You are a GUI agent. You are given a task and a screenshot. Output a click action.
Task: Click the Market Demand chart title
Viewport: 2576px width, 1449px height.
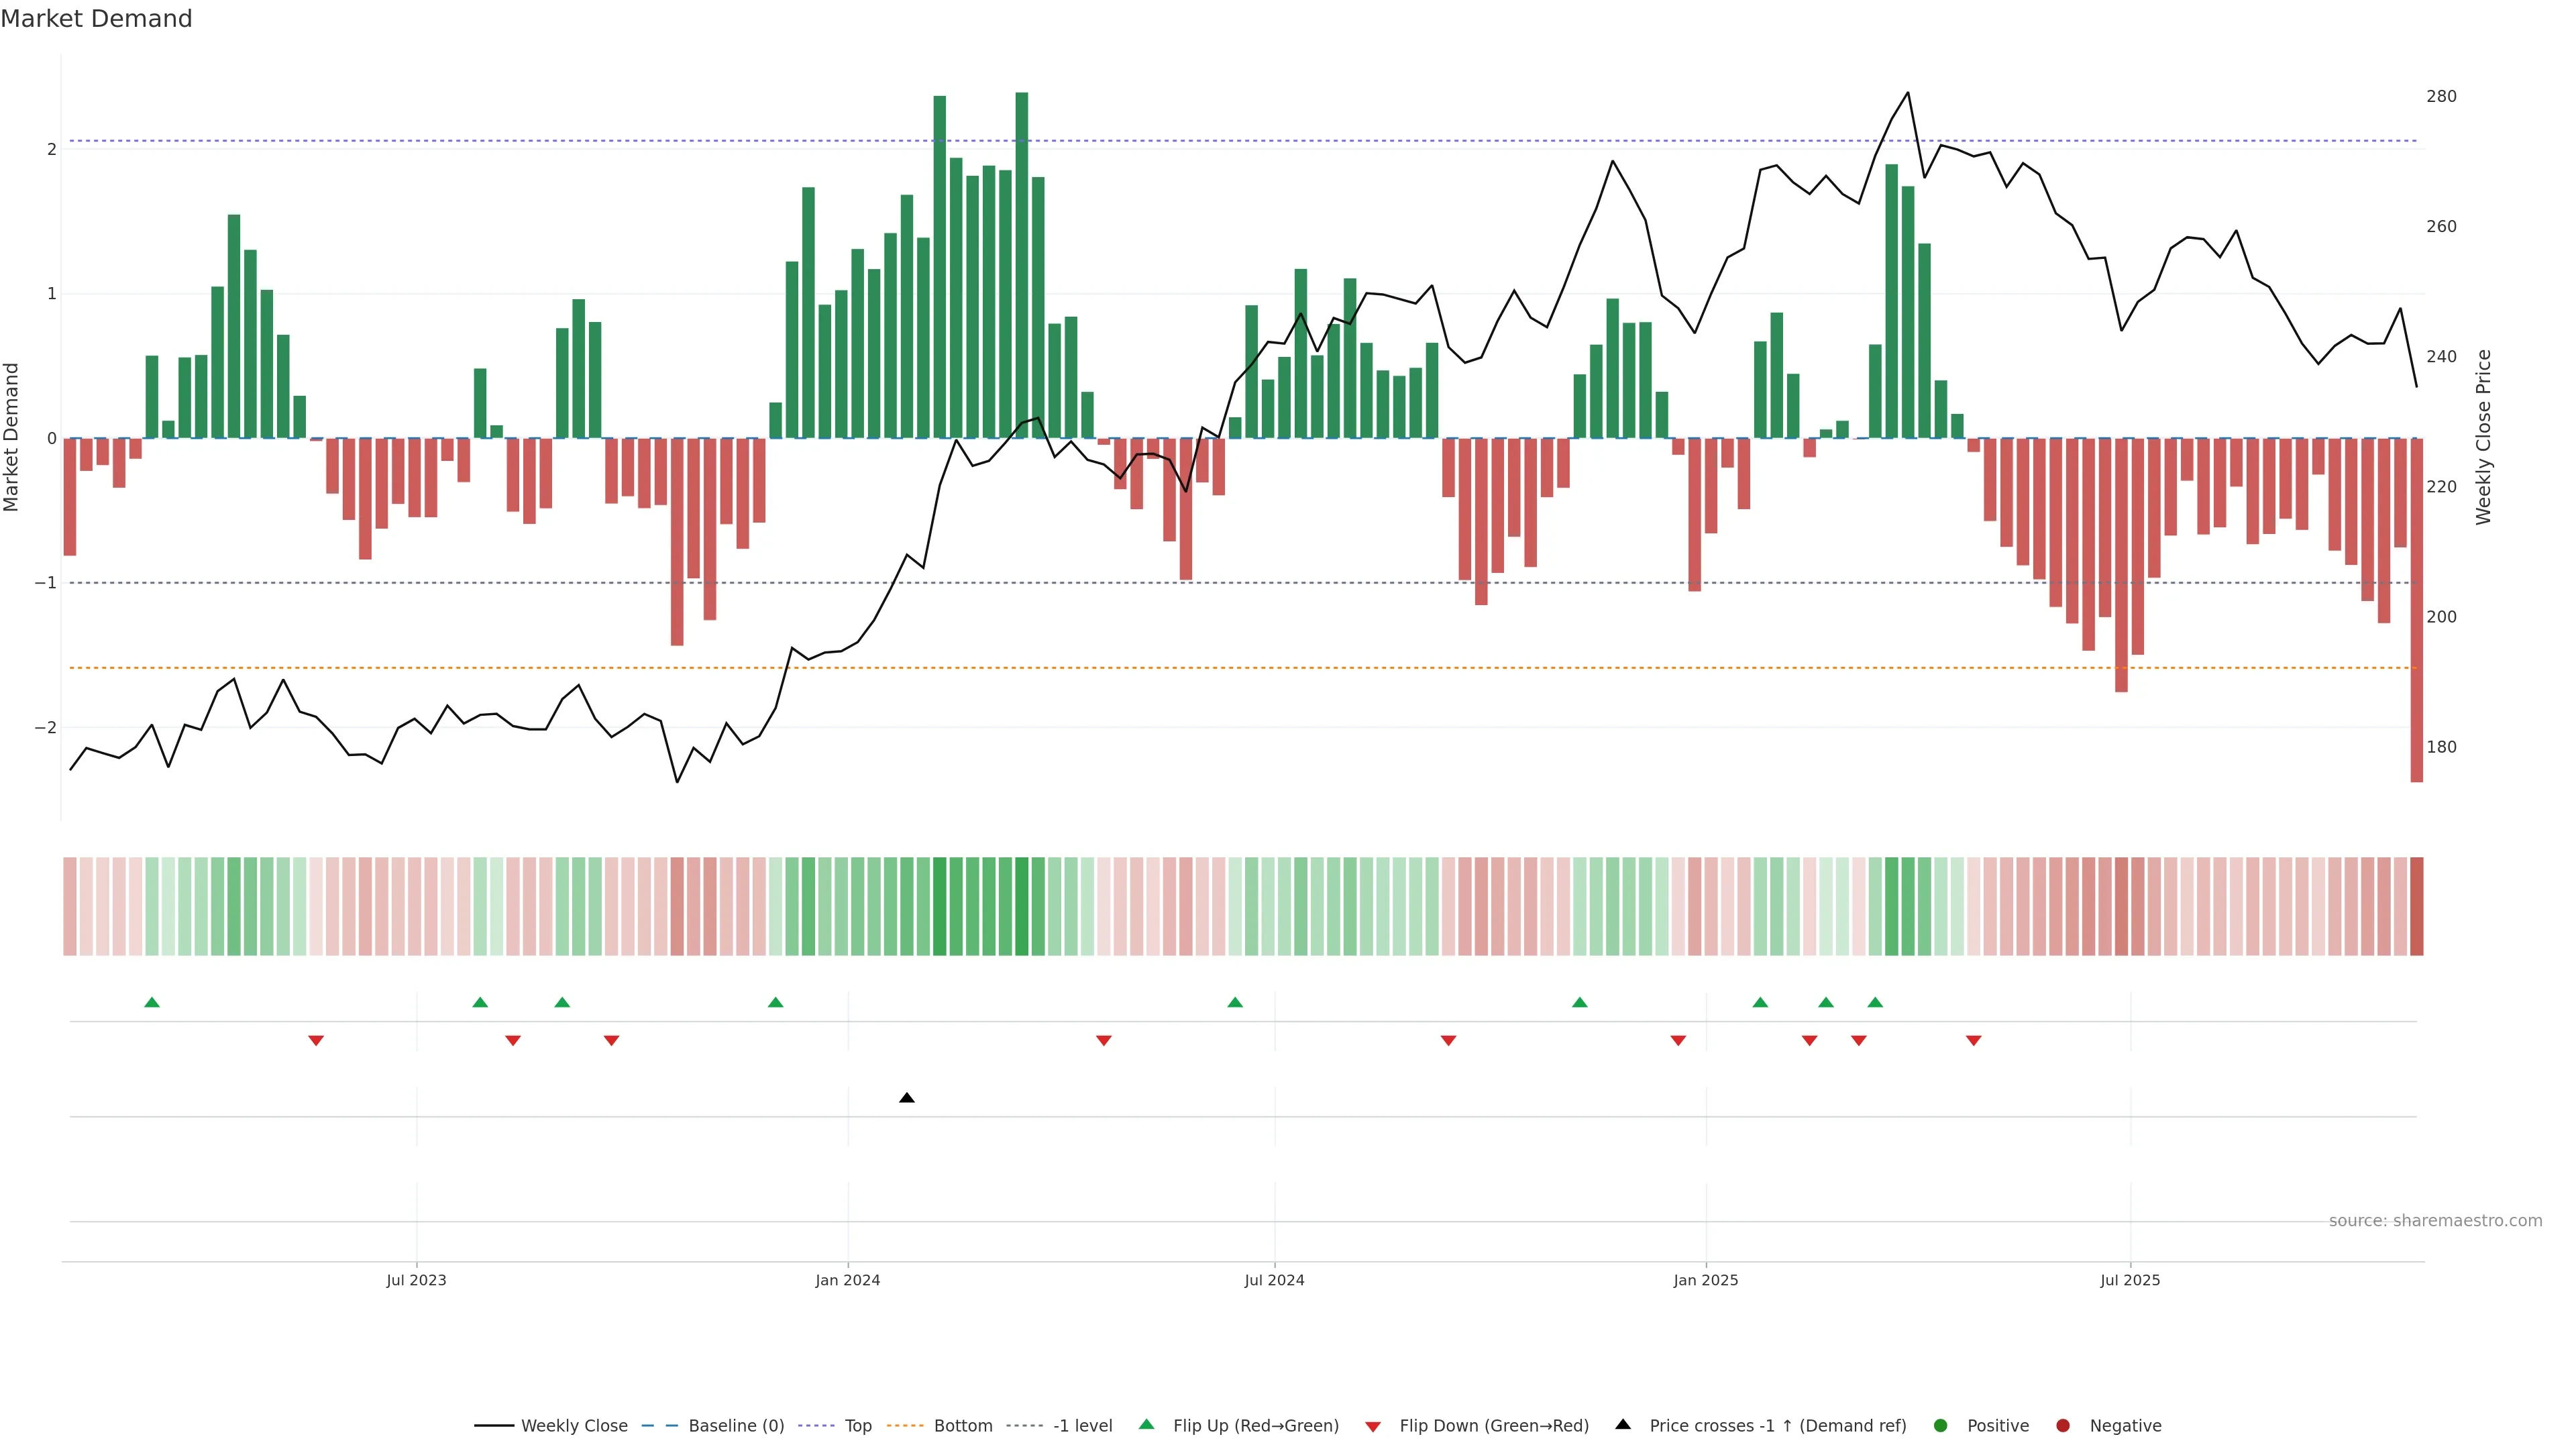pyautogui.click(x=96, y=19)
